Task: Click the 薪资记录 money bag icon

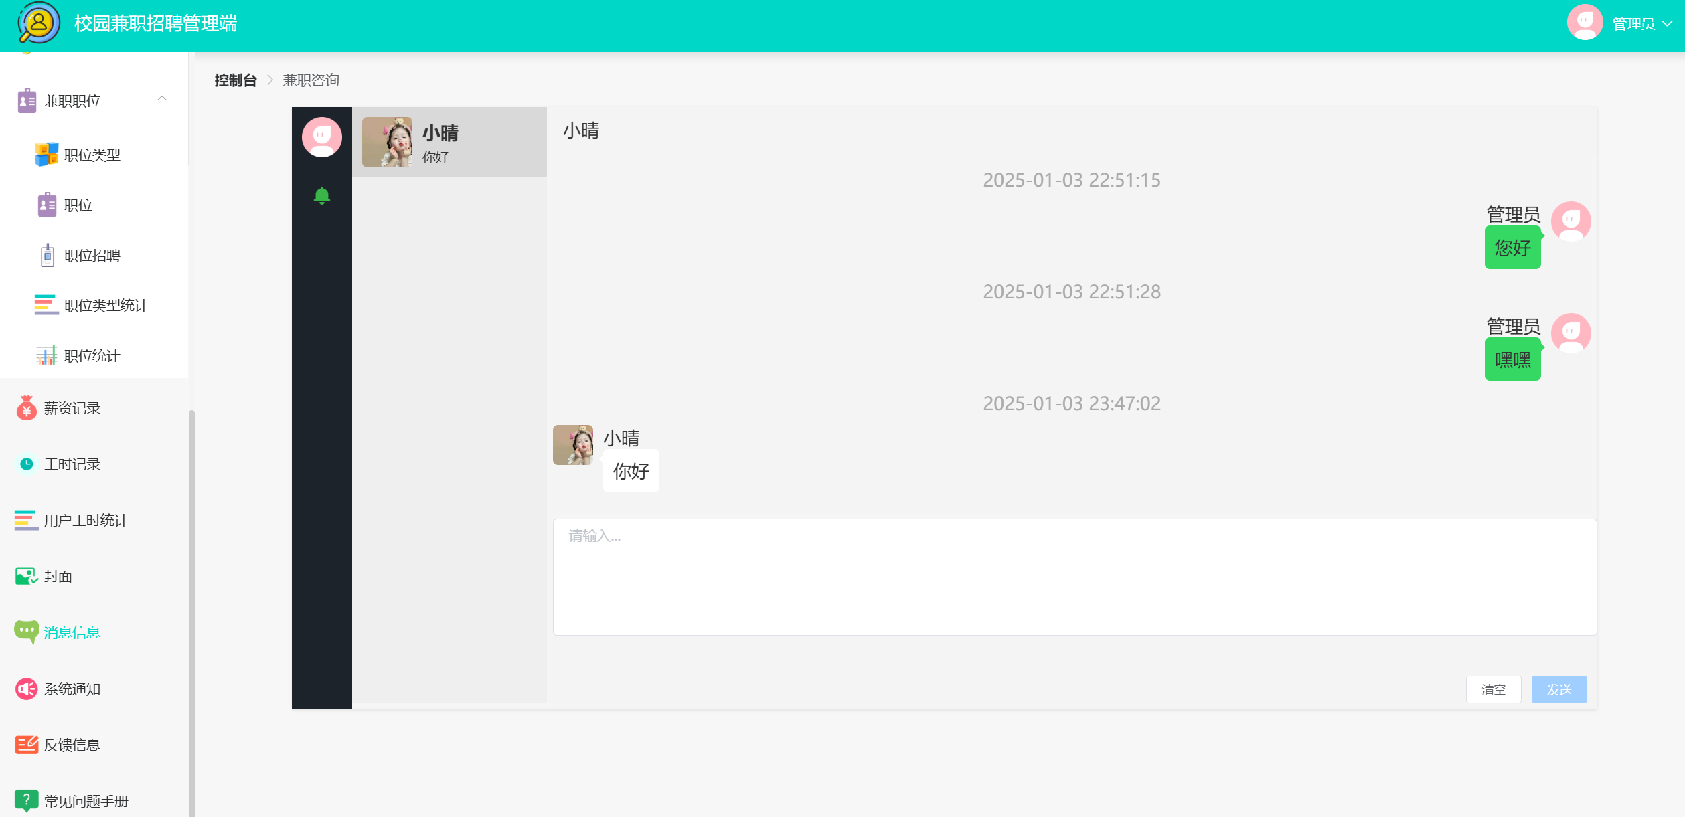Action: point(26,407)
